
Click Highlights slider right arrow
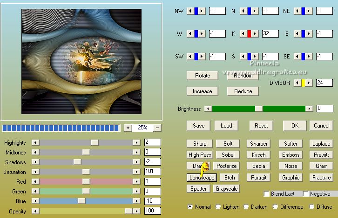pos(136,142)
